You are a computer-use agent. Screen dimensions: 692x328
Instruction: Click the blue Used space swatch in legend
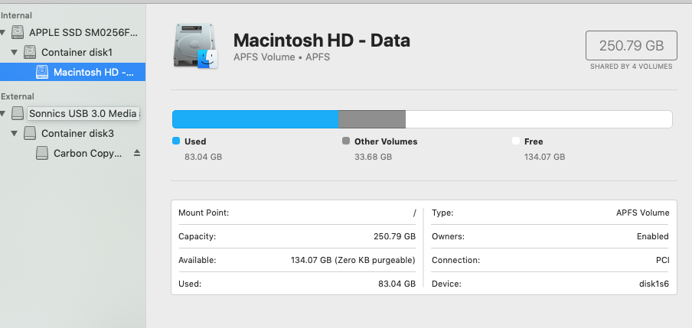pyautogui.click(x=176, y=141)
